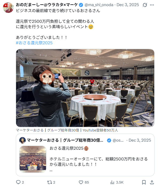This screenshot has height=187, width=158.
Task: Open quoted post by マーケターおさる
Action: tap(85, 155)
